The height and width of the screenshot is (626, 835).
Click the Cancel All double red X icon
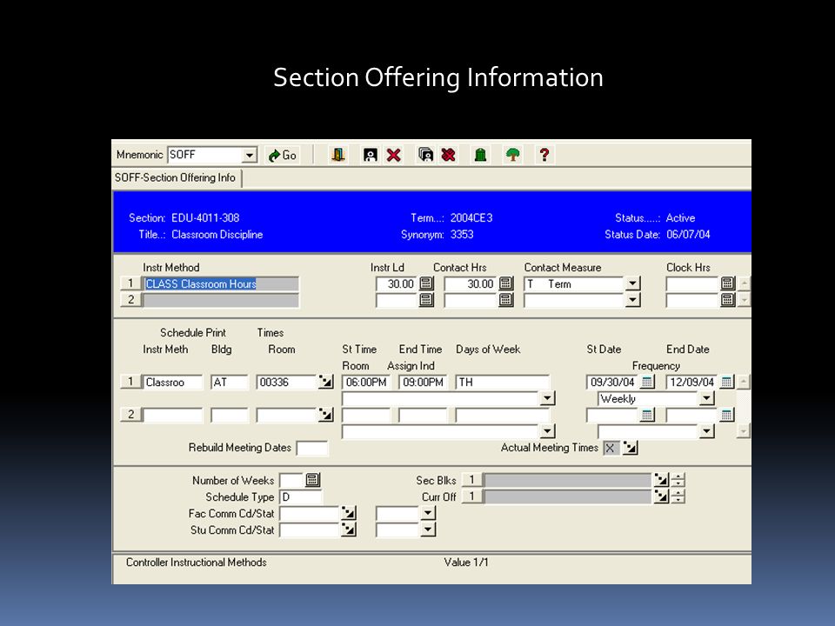[449, 155]
